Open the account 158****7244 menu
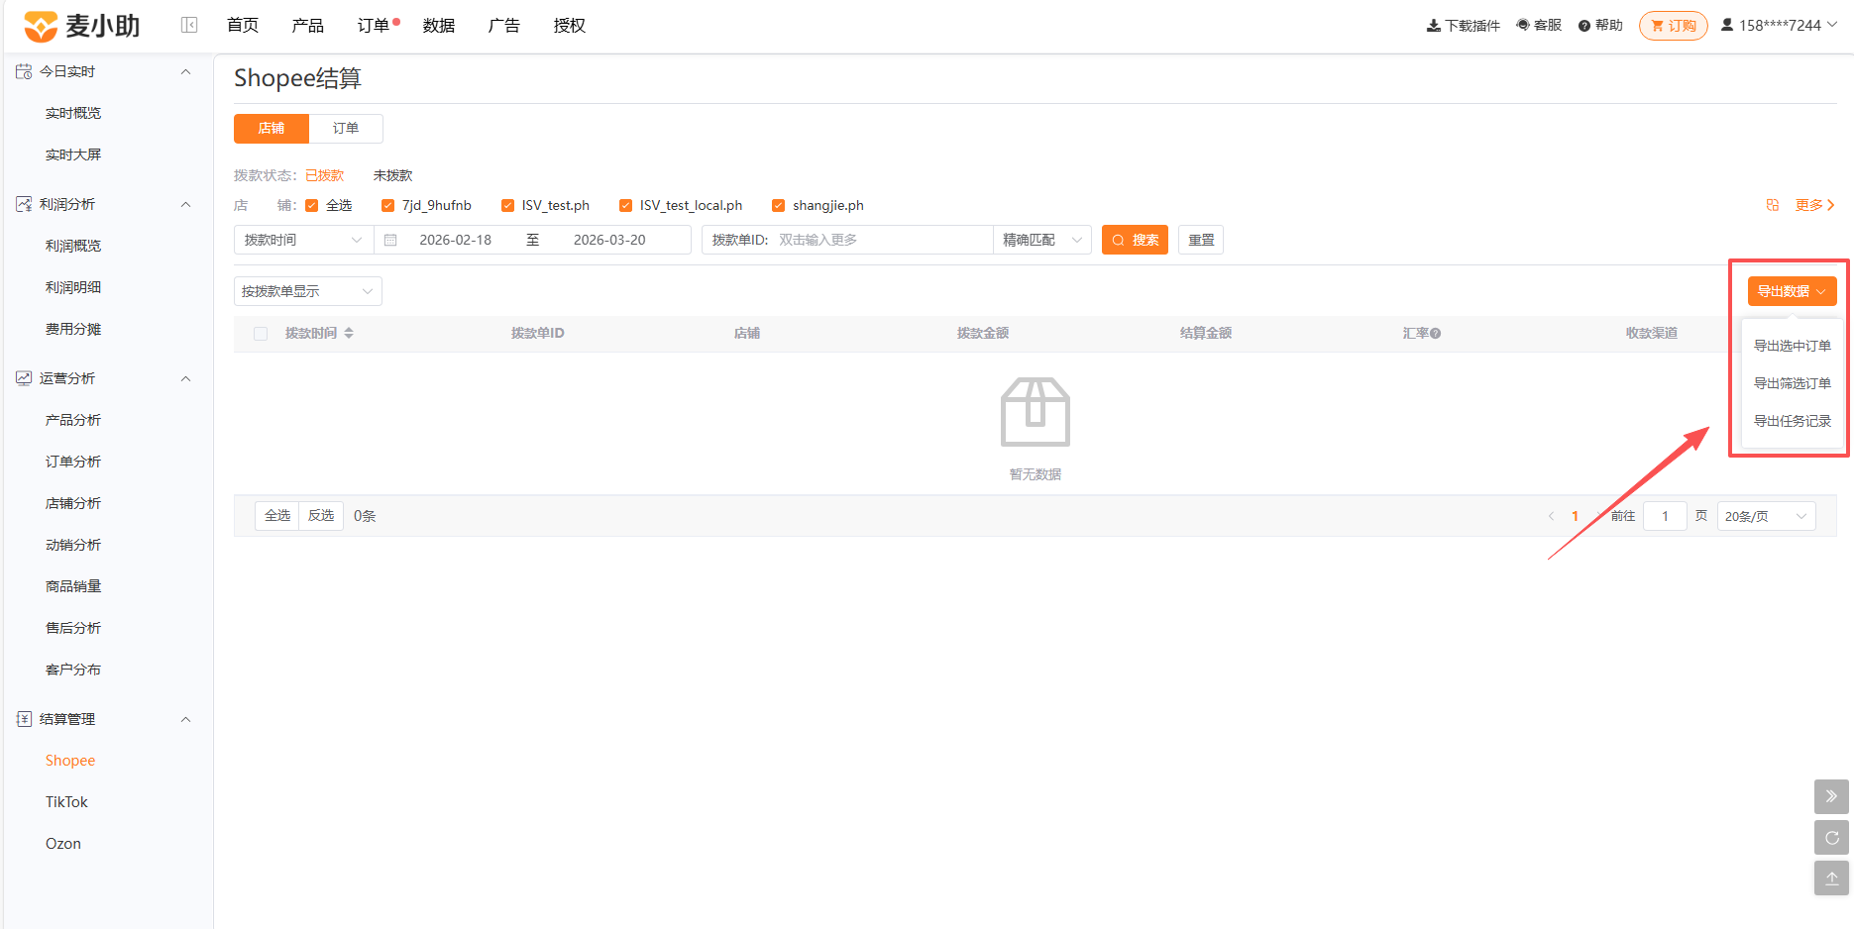Viewport: 1854px width, 929px height. pyautogui.click(x=1779, y=25)
